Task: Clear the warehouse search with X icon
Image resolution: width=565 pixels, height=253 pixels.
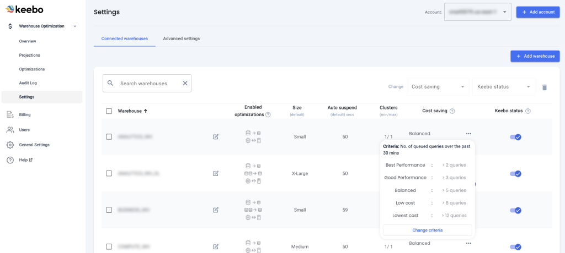Action: click(185, 84)
